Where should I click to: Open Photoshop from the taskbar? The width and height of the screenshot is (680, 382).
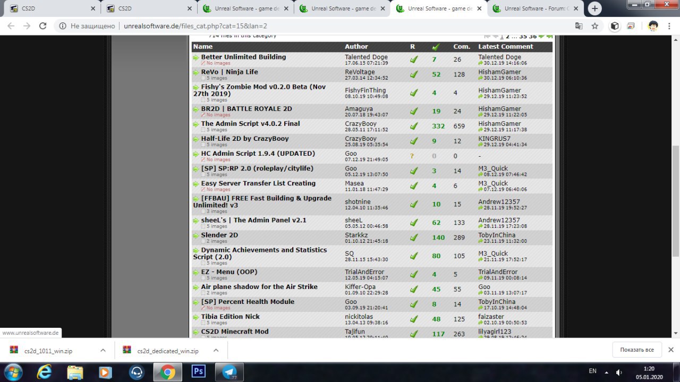(x=199, y=372)
